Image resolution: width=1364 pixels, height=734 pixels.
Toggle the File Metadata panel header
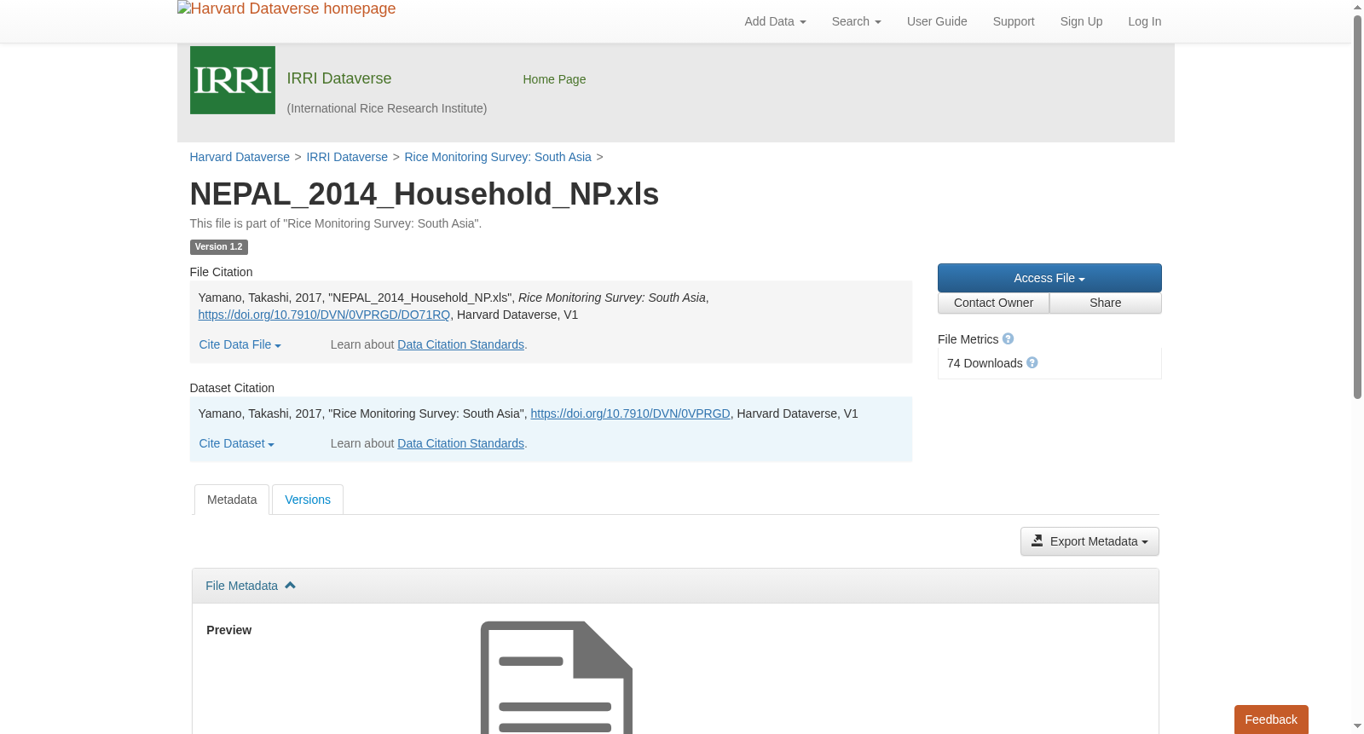[x=675, y=586]
